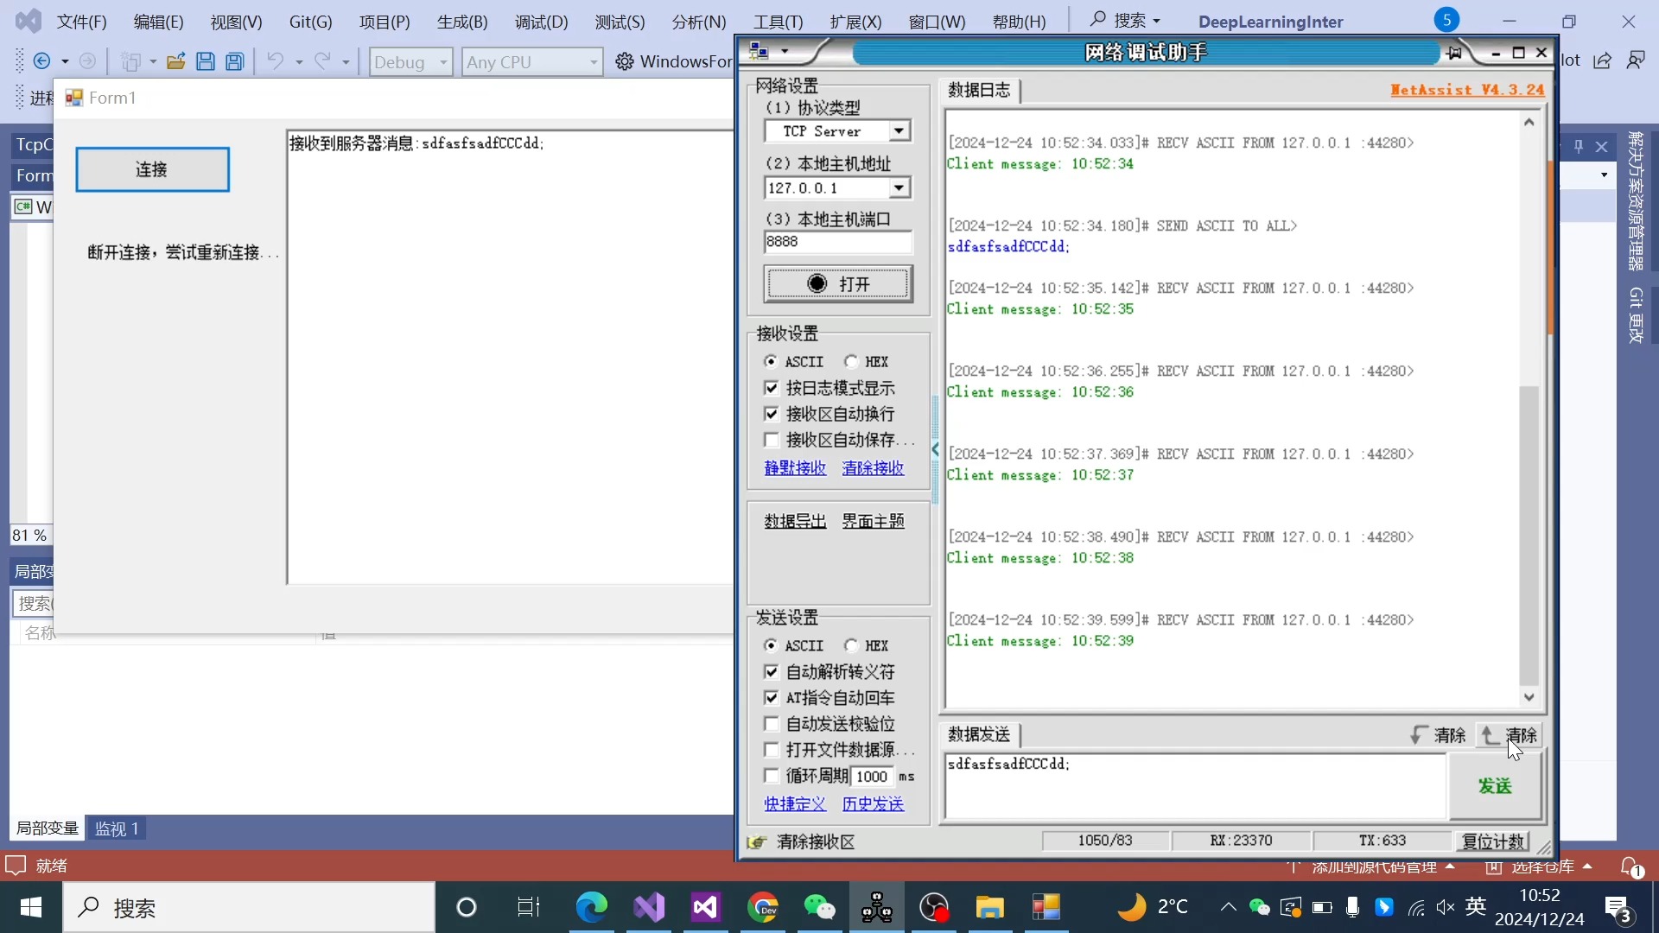Select ASCII radio in receive settings

(771, 362)
